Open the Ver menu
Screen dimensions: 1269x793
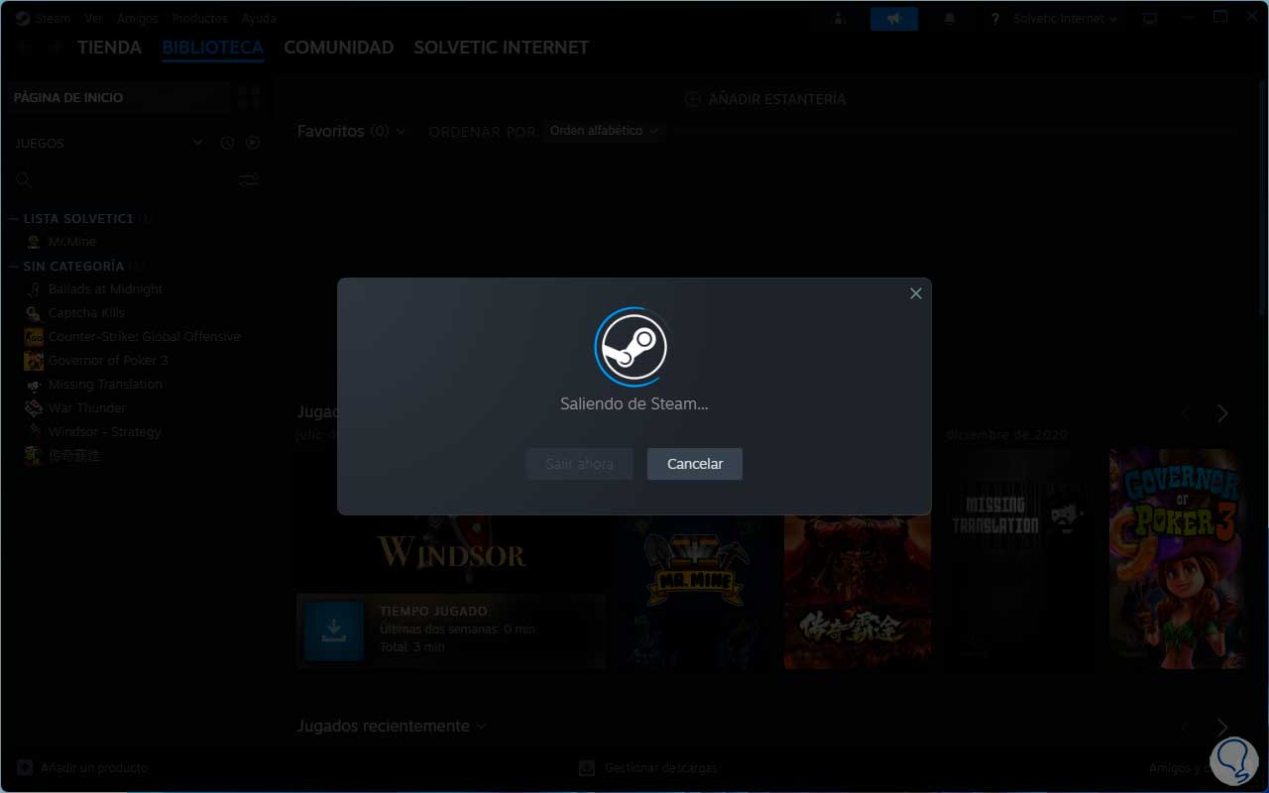click(x=94, y=19)
